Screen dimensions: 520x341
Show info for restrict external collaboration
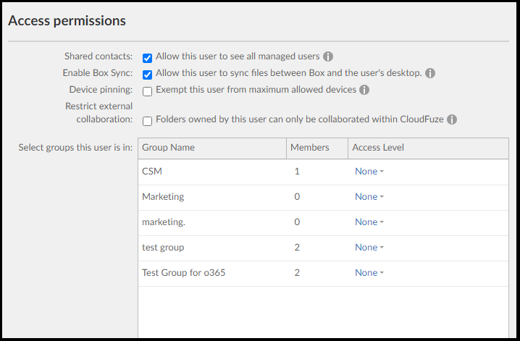[452, 119]
